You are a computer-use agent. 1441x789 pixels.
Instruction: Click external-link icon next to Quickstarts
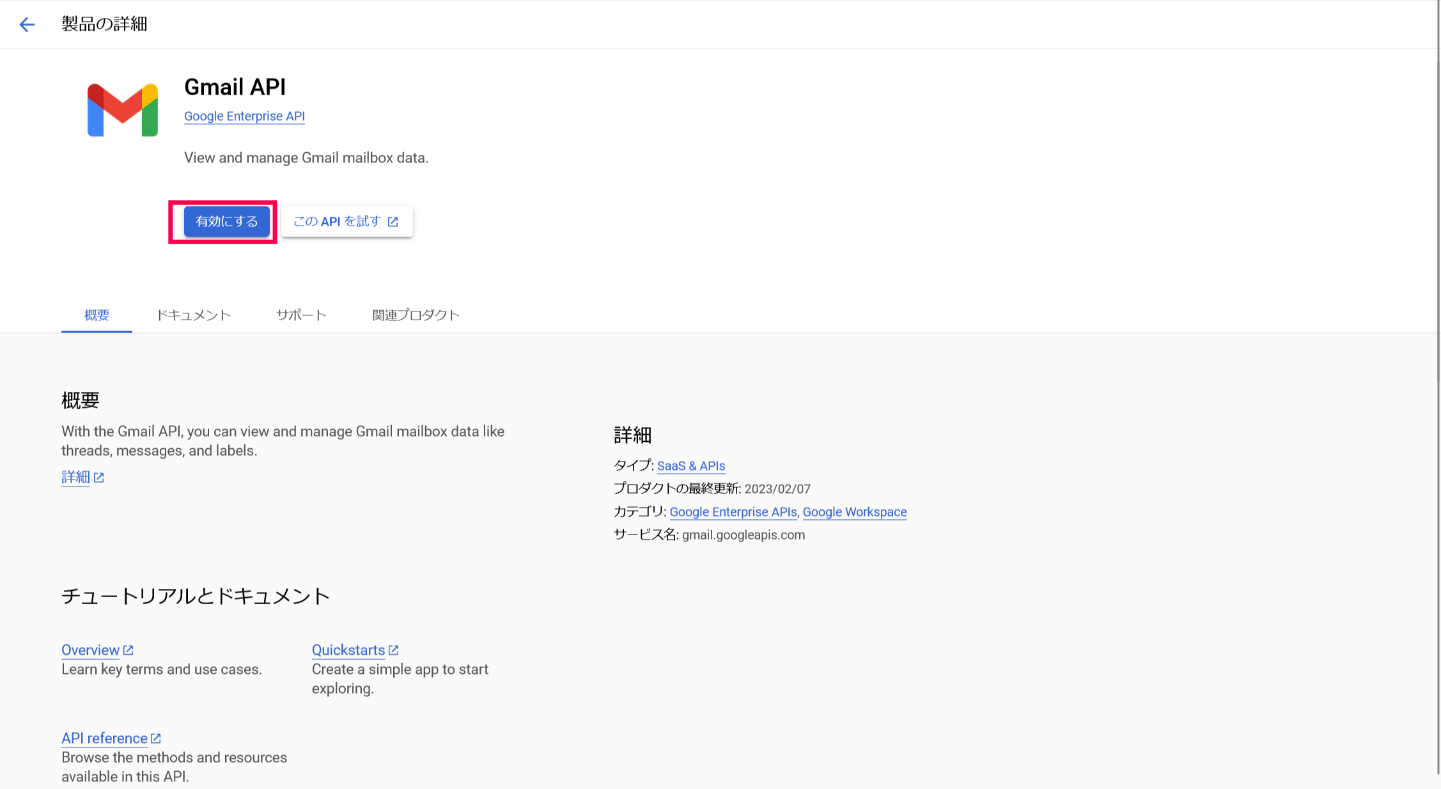[x=394, y=650]
